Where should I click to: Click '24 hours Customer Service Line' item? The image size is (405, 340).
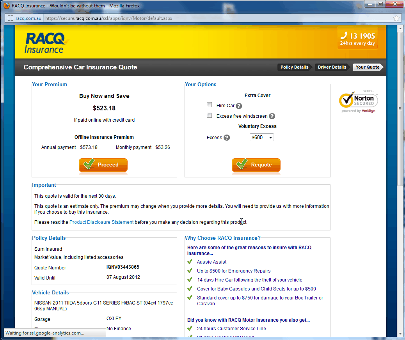pyautogui.click(x=231, y=329)
